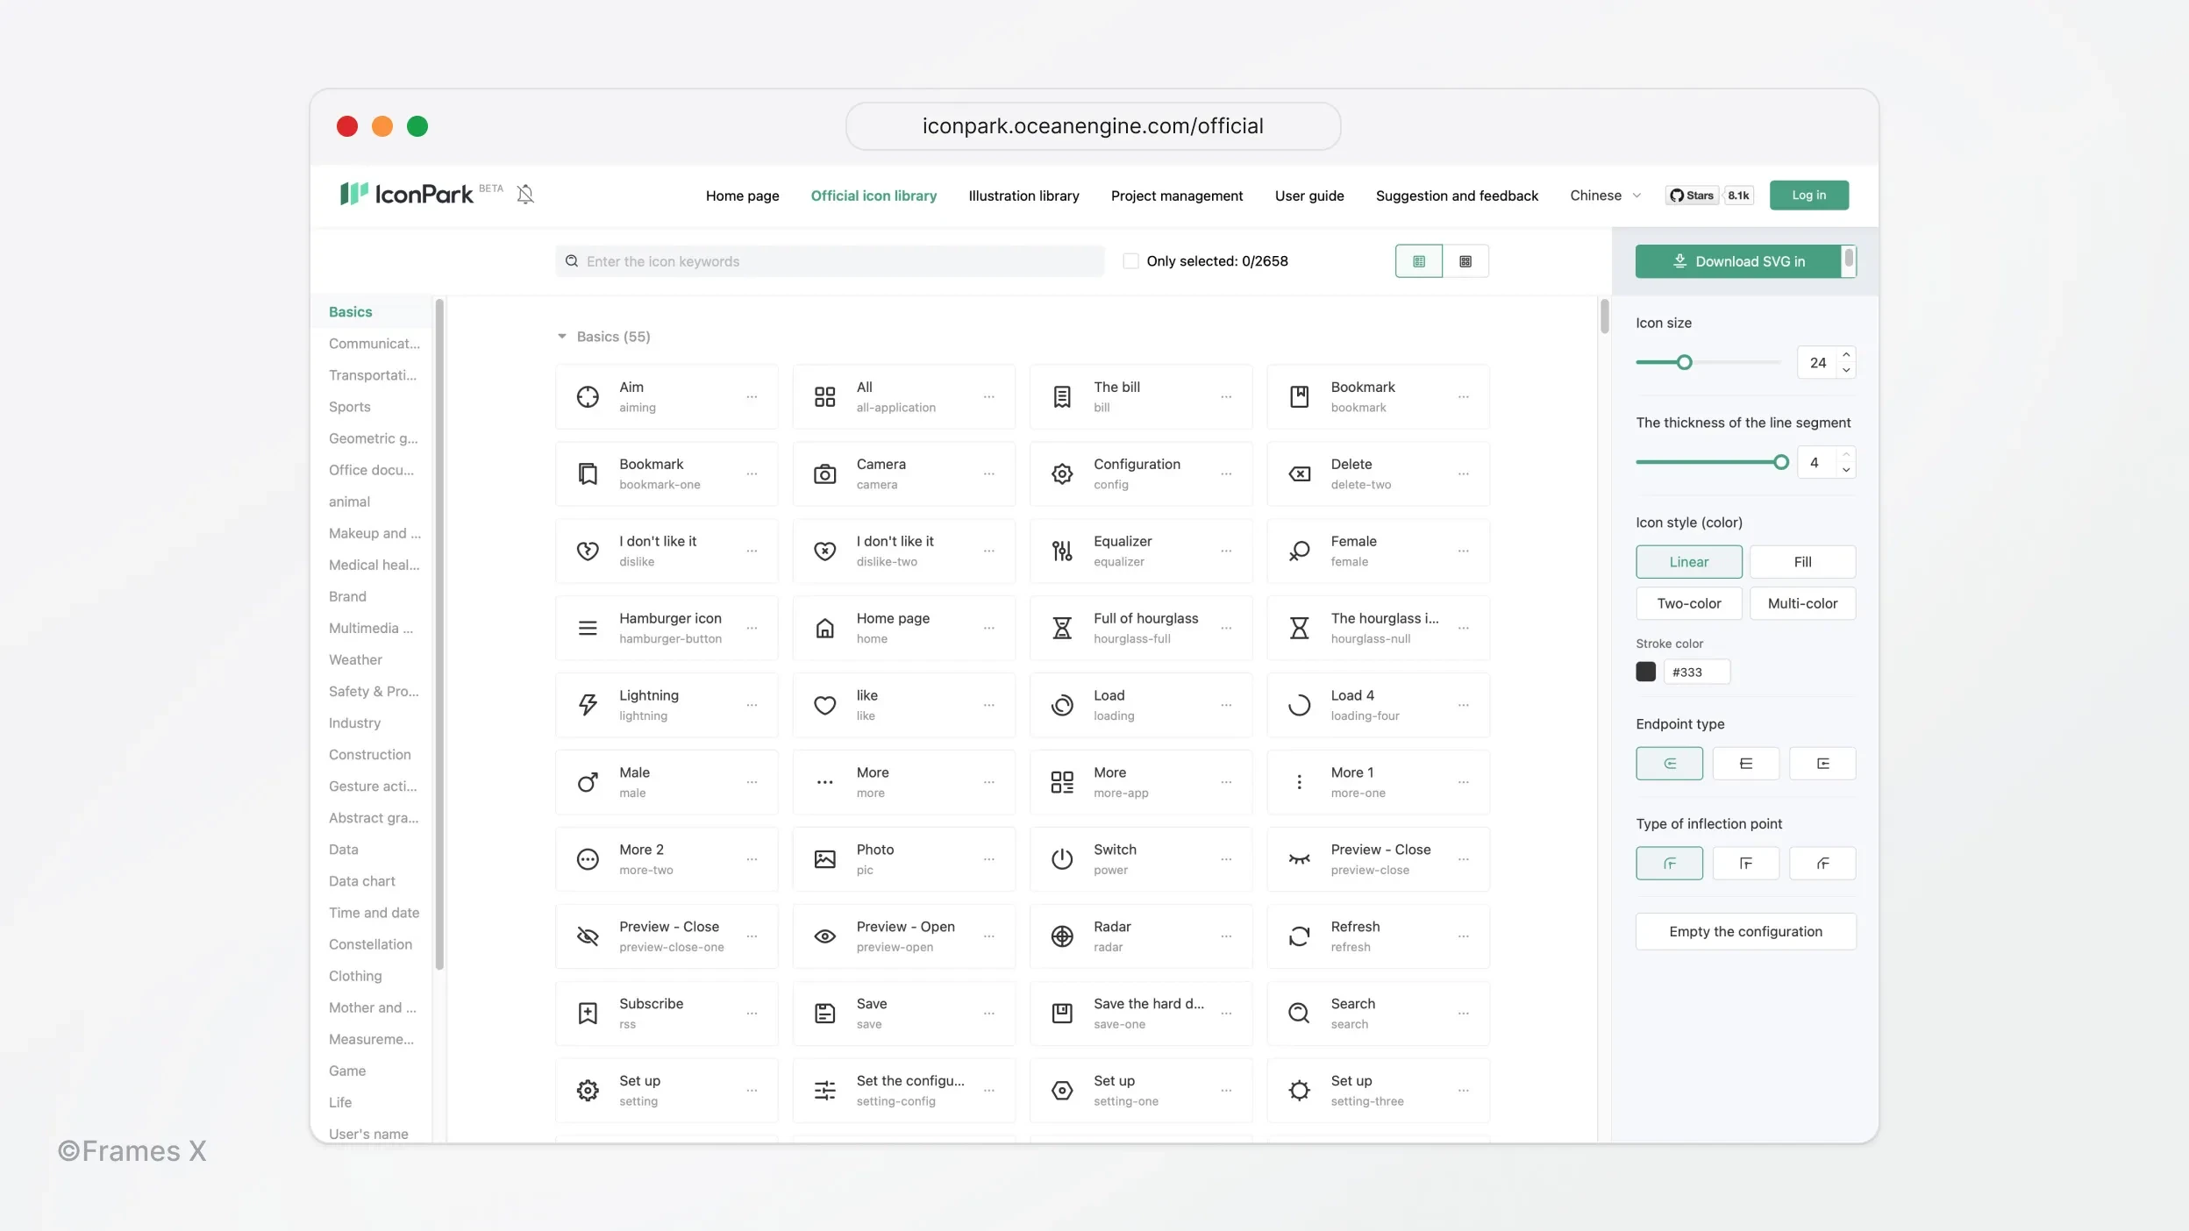2189x1231 pixels.
Task: Select the Radar icon
Action: (1062, 936)
